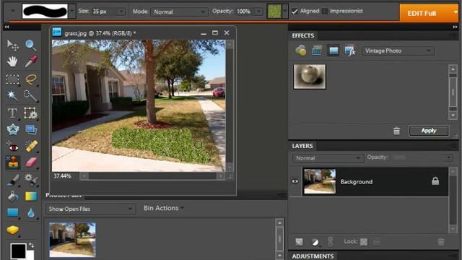Toggle the Aligned checkbox
Screen dimensions: 462x260
(295, 12)
